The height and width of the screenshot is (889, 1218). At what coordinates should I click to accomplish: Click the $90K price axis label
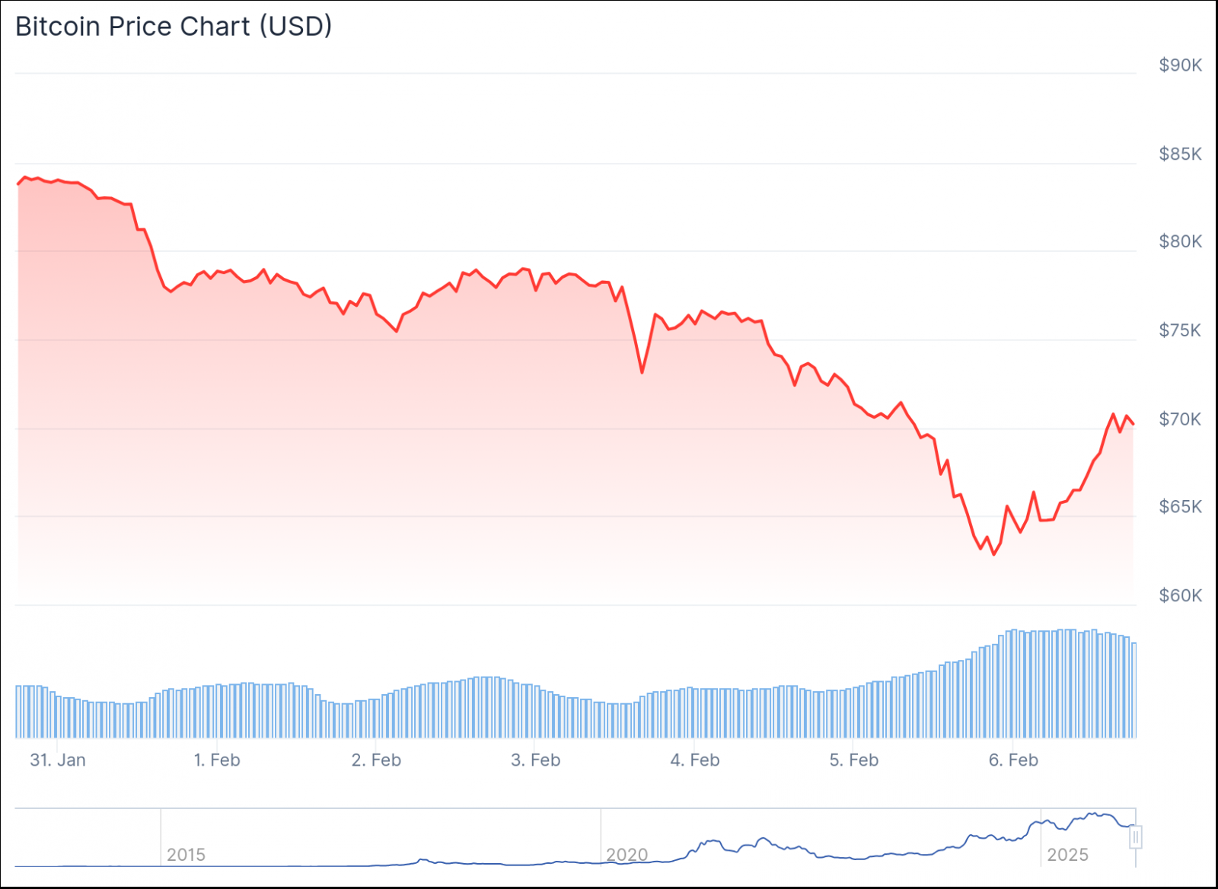pos(1180,65)
